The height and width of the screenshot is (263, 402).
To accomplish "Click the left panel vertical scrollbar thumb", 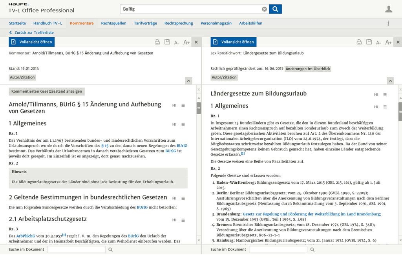I will tap(199, 108).
